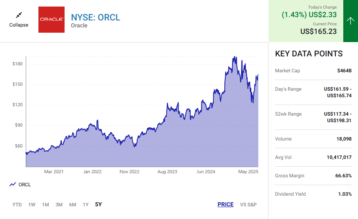Click today's change (1.43%) US$2.33

click(309, 15)
